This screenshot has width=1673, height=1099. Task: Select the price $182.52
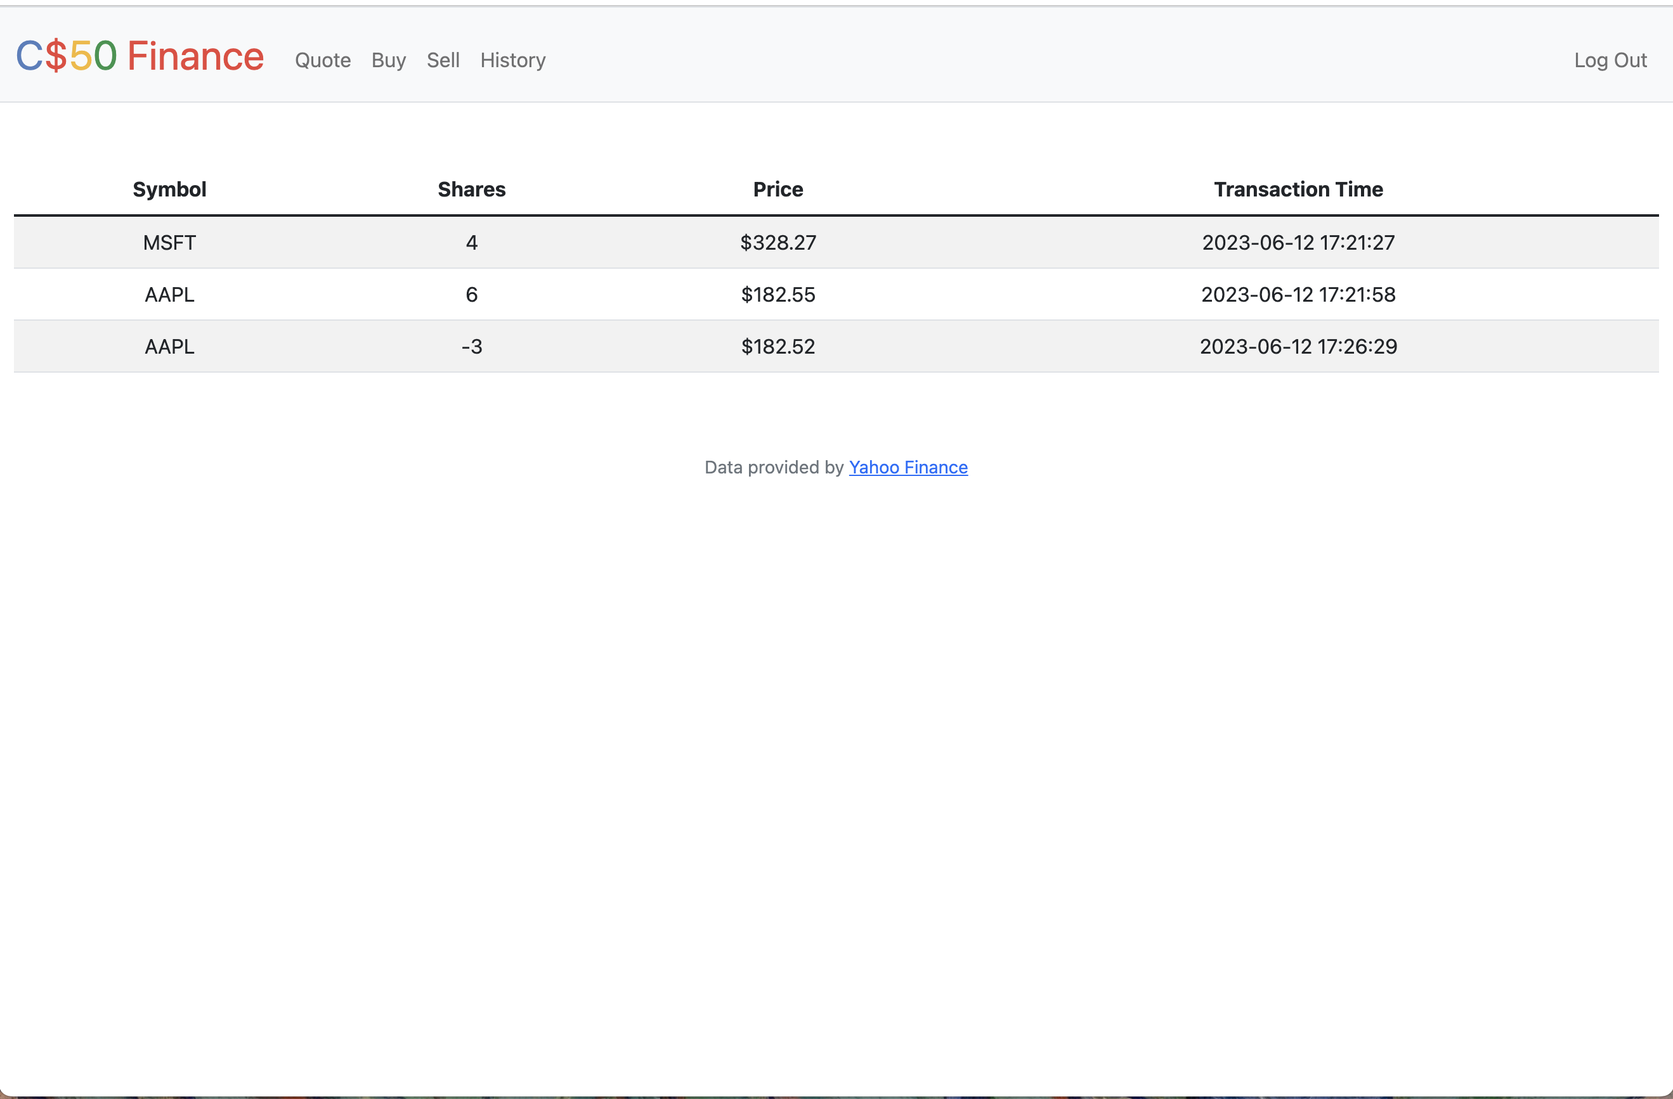778,347
